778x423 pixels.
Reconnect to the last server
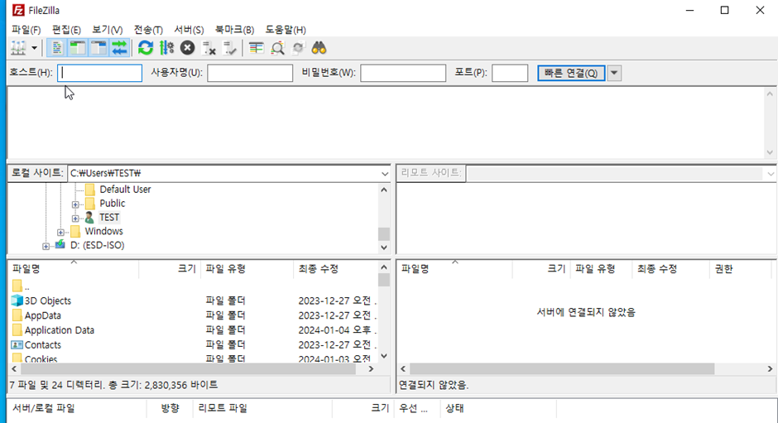(x=230, y=48)
